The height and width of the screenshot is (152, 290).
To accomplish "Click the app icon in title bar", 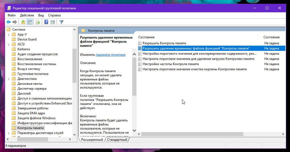I will (x=9, y=8).
